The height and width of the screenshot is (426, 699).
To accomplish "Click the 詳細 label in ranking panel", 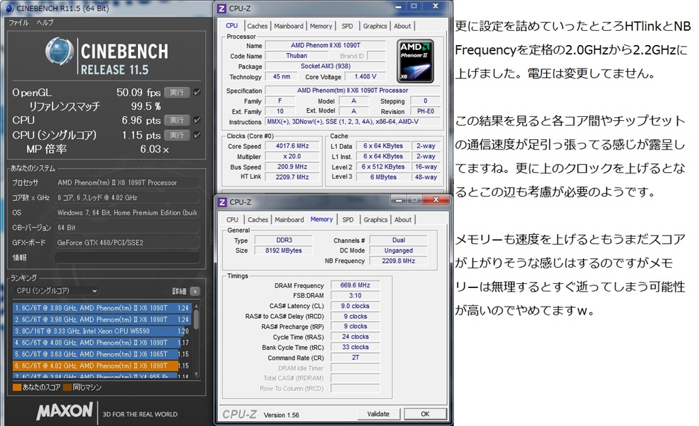I will [180, 291].
